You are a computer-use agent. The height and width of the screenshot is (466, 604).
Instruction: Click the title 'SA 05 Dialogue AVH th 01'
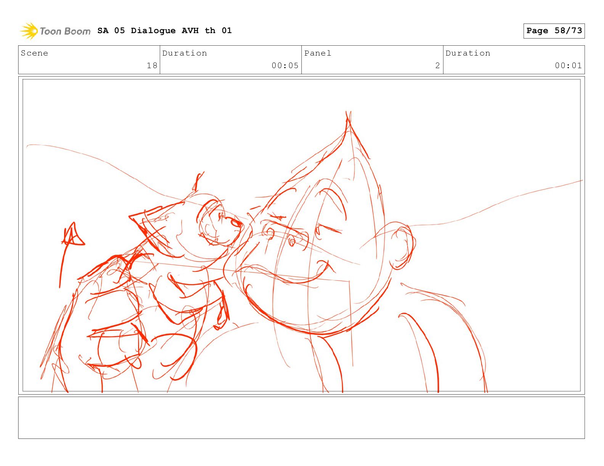(164, 30)
